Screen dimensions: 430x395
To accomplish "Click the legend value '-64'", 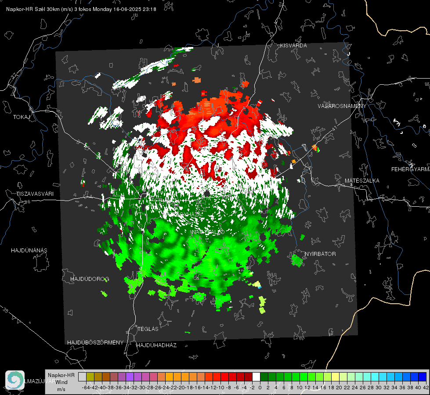I will pos(86,388).
